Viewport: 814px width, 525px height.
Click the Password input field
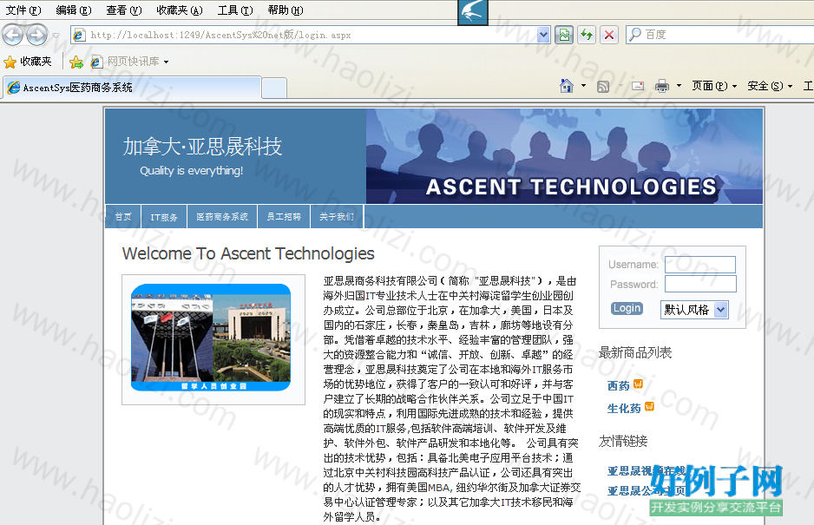click(700, 284)
